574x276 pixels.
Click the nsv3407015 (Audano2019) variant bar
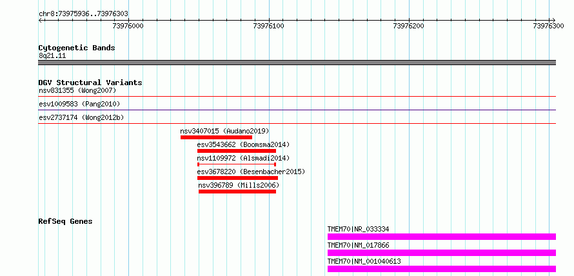[x=216, y=137]
